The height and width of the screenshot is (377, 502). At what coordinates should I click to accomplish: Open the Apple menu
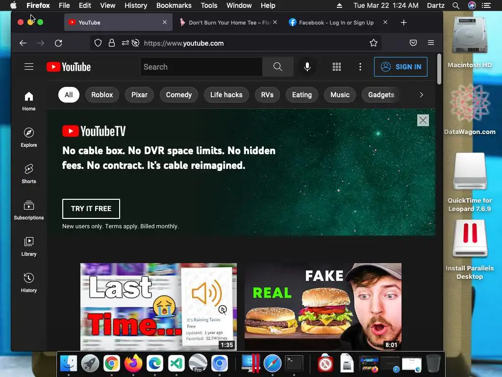point(13,5)
